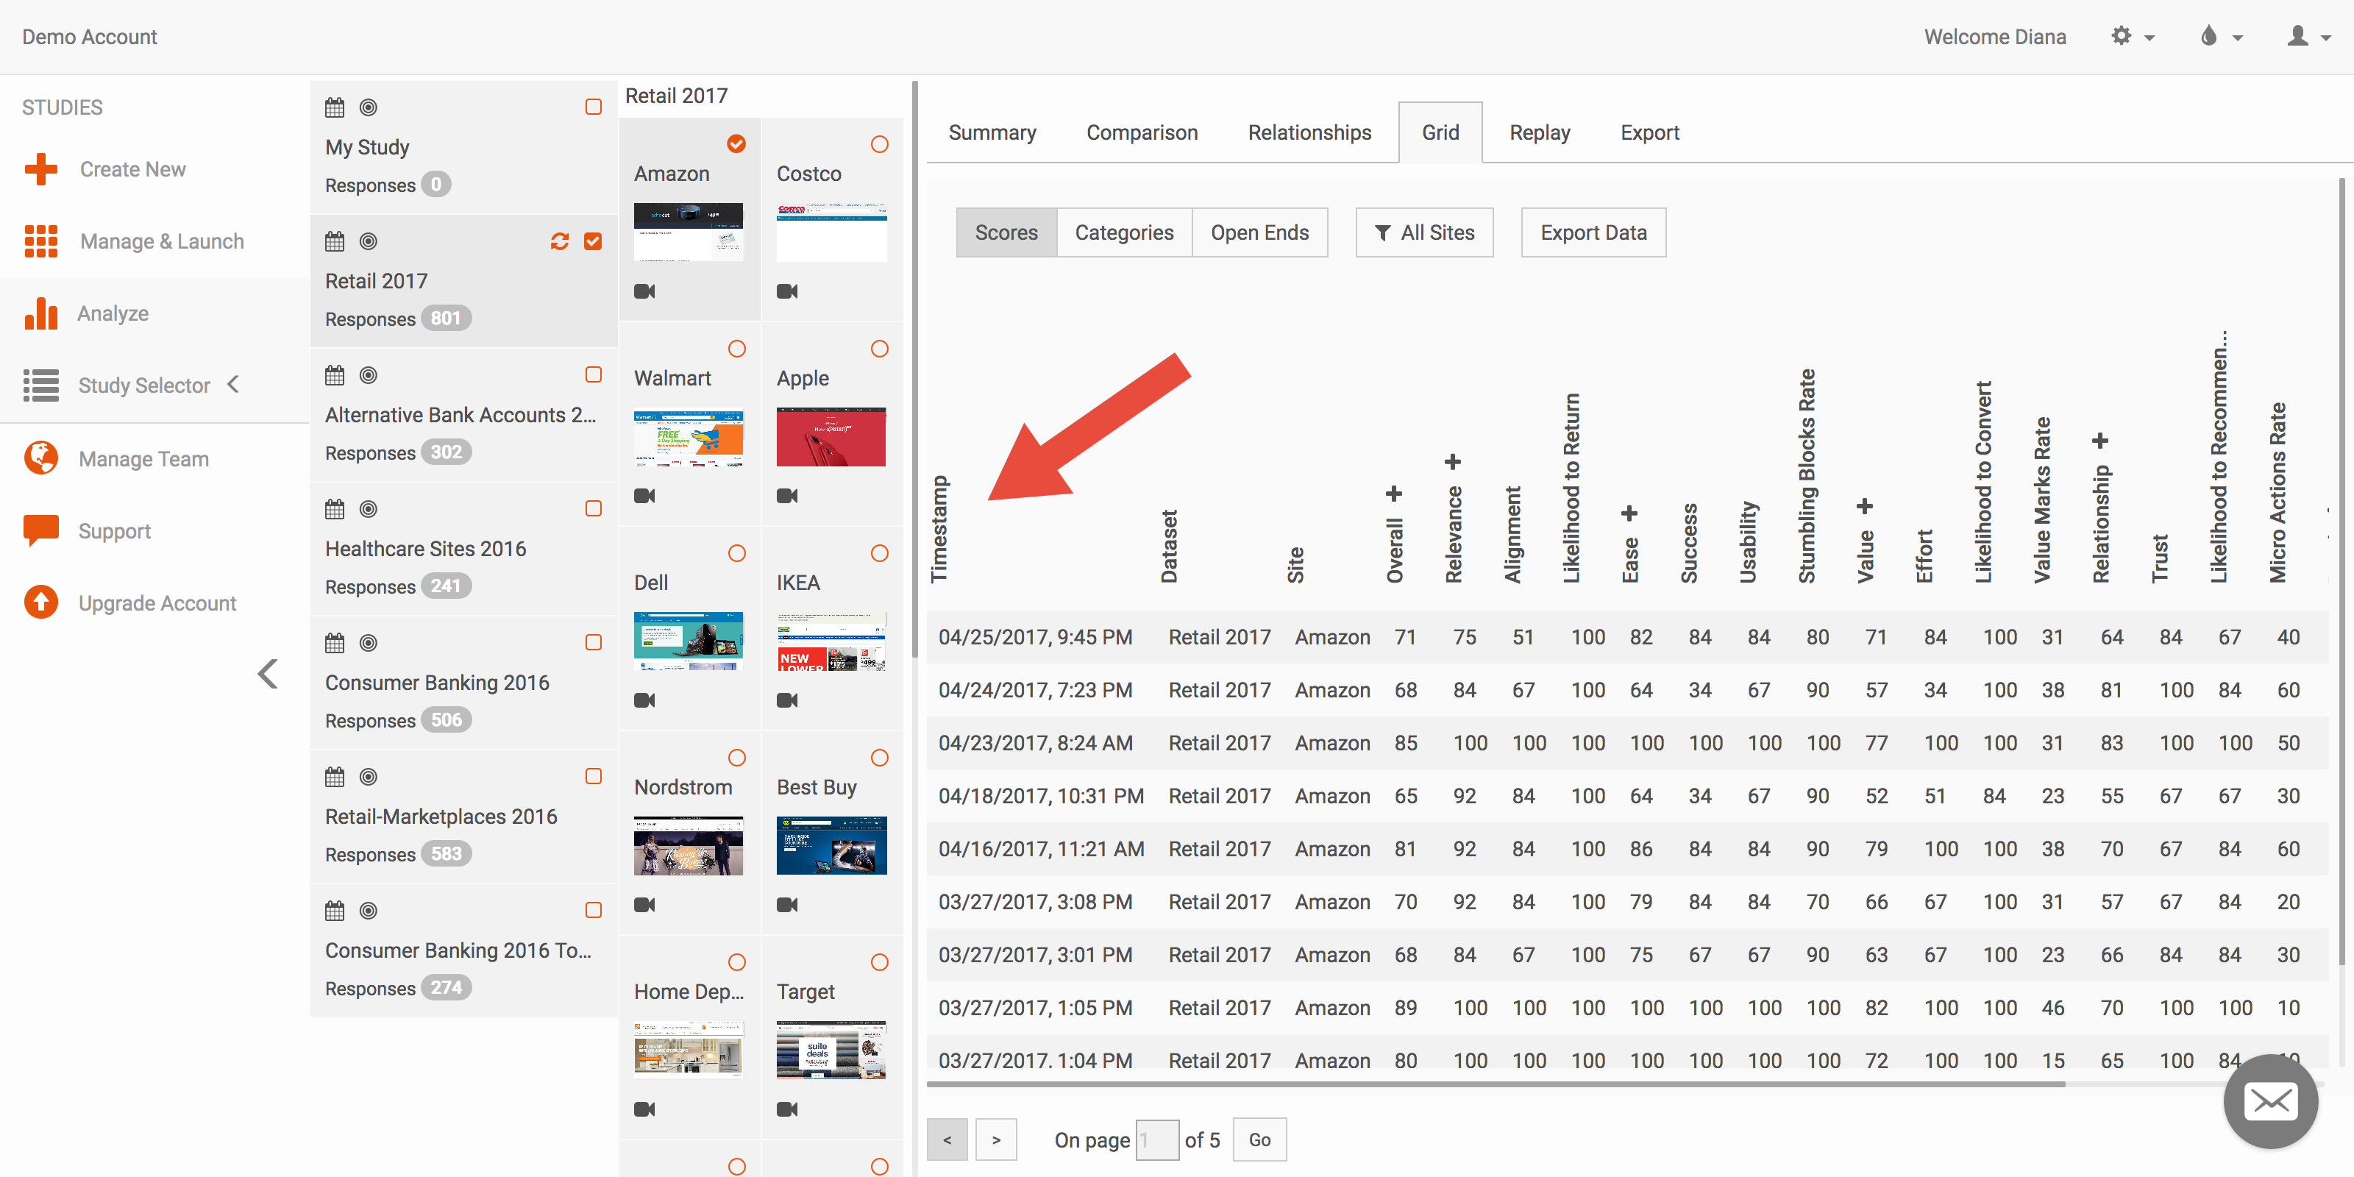This screenshot has height=1177, width=2354.
Task: Collapse sidebar with large left chevron
Action: (267, 674)
